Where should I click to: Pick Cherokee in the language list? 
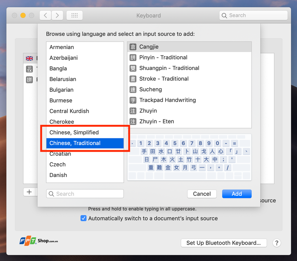pyautogui.click(x=85, y=122)
